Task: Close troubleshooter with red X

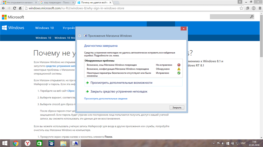Action: tap(184, 29)
